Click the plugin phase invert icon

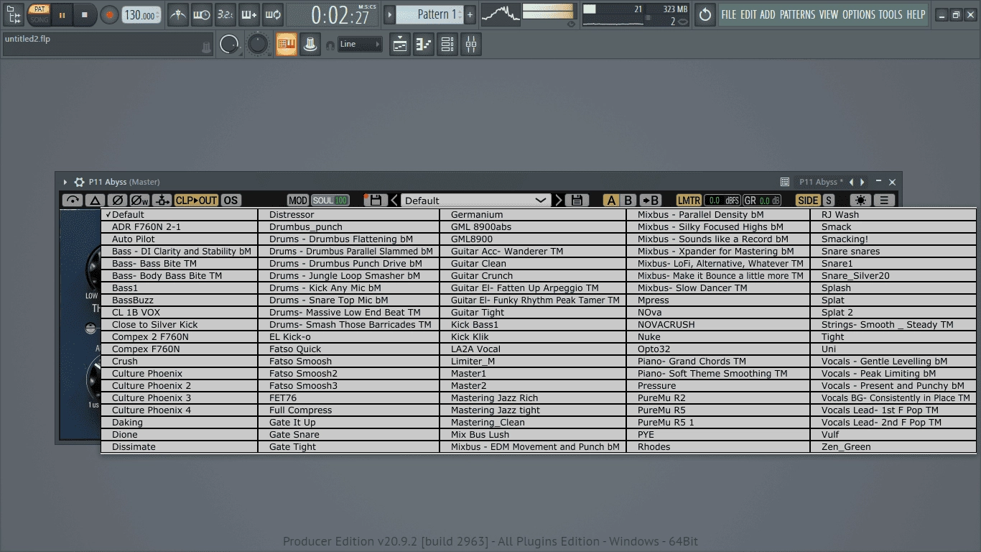(x=118, y=201)
